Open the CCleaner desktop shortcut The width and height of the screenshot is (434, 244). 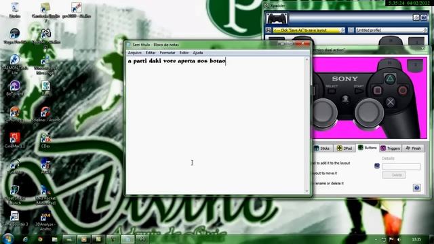45,115
